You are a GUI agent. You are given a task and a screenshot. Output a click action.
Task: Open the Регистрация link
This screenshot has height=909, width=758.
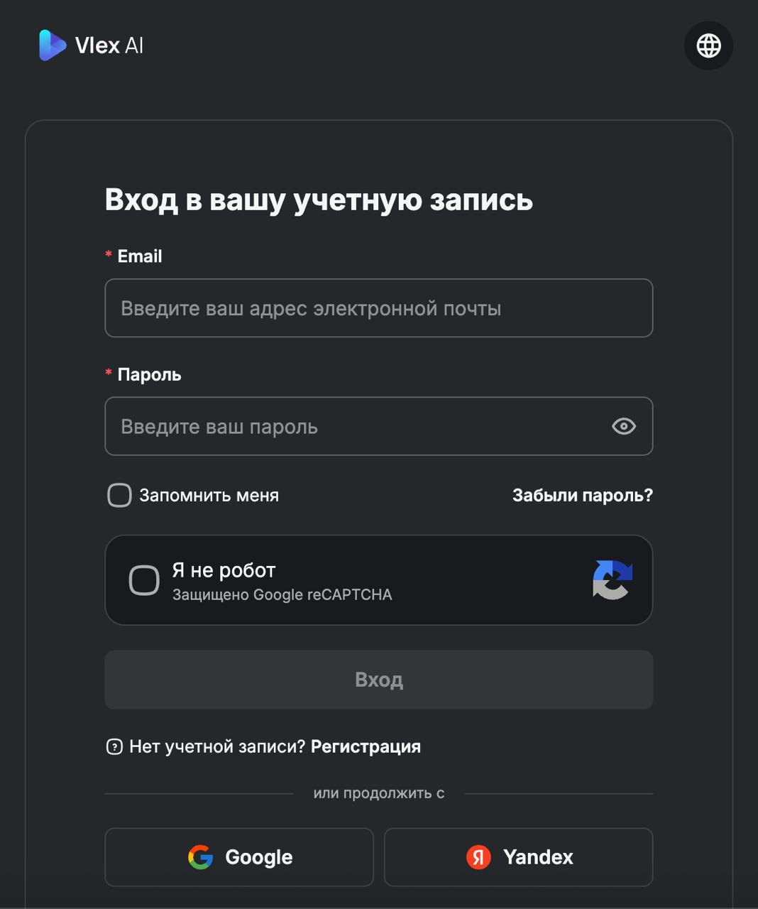(365, 746)
